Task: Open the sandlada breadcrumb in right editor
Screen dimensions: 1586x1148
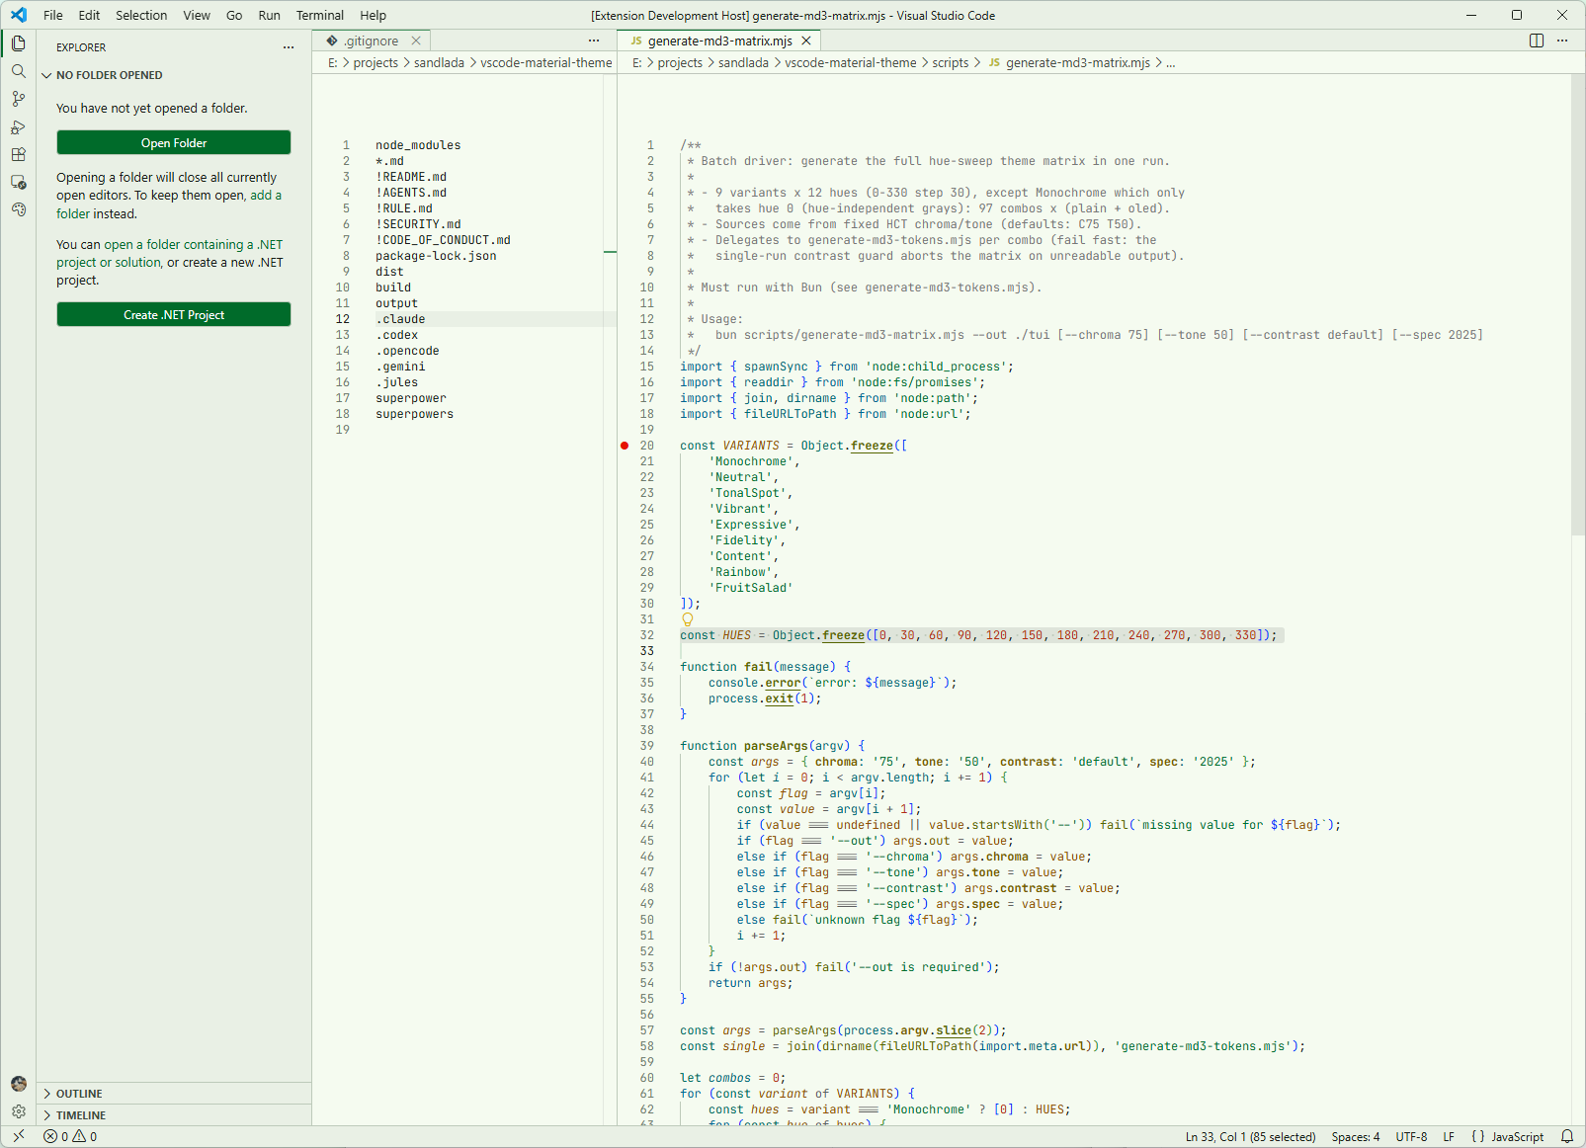Action: (x=743, y=63)
